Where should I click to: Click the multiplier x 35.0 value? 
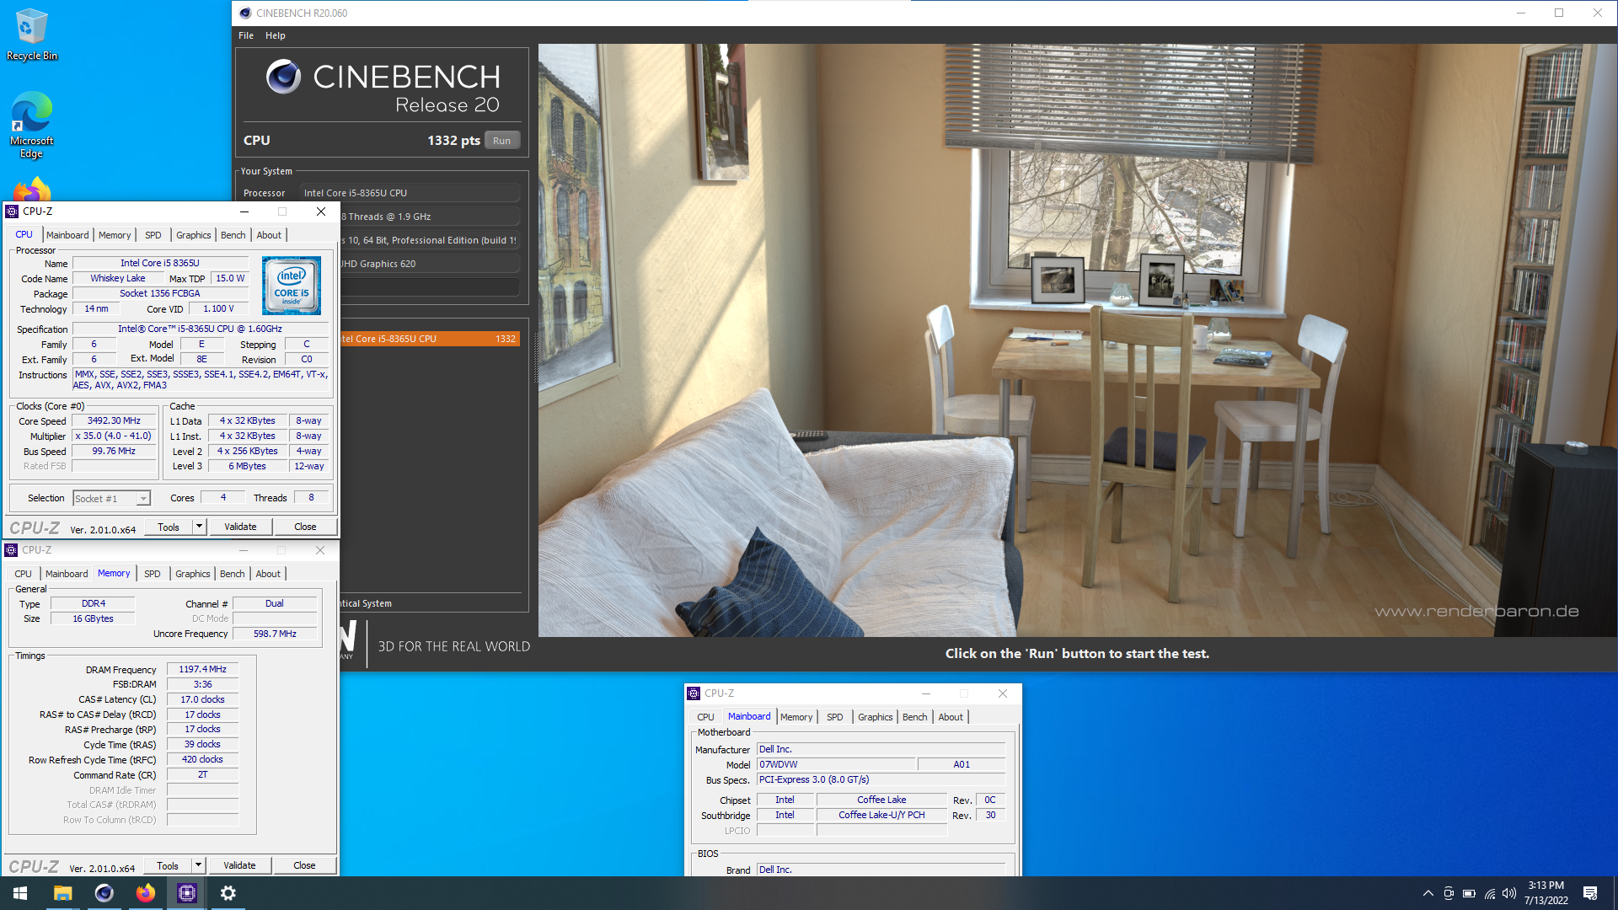pyautogui.click(x=114, y=436)
